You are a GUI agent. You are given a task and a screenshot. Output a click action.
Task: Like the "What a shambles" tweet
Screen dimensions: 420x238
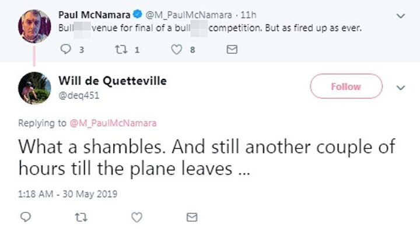tap(136, 217)
